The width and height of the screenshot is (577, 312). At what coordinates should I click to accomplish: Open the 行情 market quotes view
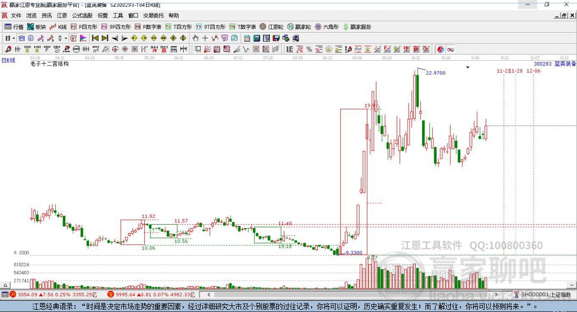tap(14, 27)
